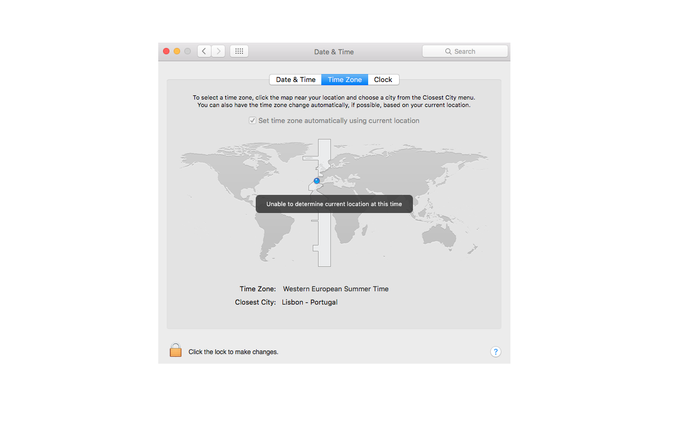Switch to the Date & Time tab

click(296, 79)
